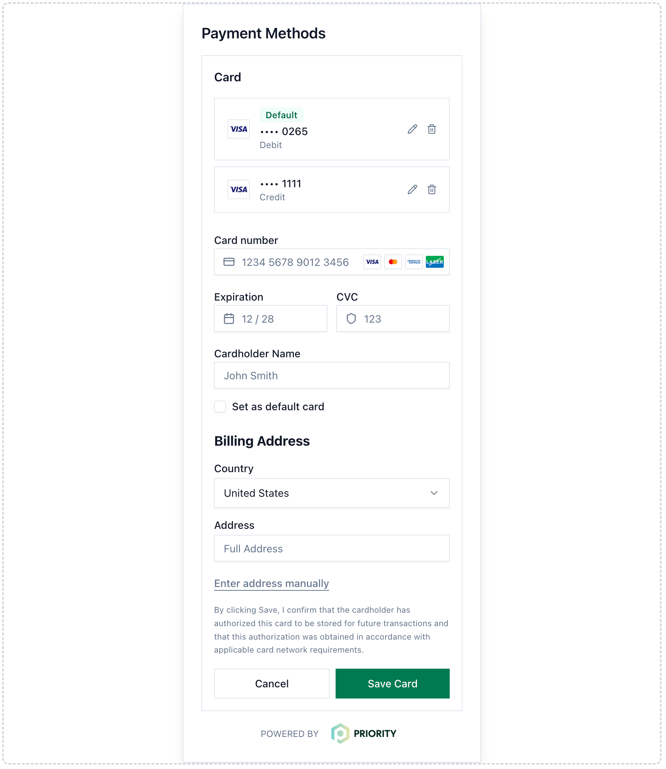Image resolution: width=666 pixels, height=769 pixels.
Task: Click Enter address manually link
Action: click(271, 583)
